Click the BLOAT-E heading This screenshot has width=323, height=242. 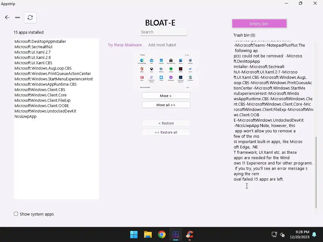[x=160, y=23]
